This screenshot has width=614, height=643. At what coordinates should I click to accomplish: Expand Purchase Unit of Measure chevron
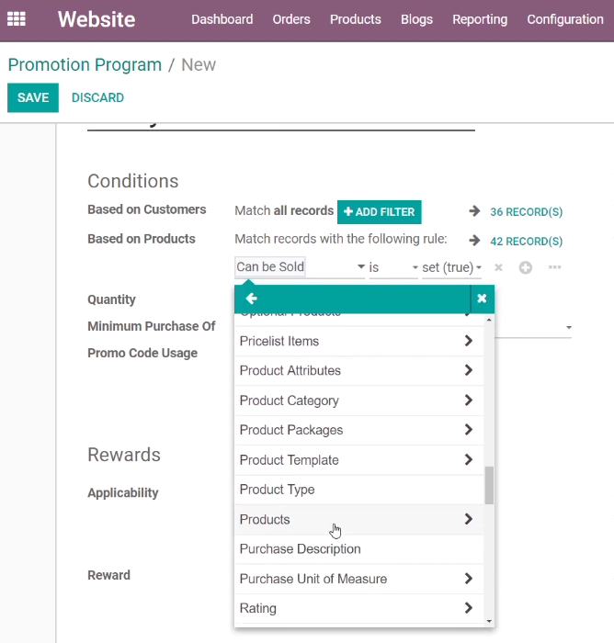click(468, 579)
